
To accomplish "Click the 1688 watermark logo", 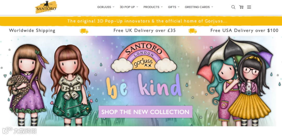I will pos(19,131).
